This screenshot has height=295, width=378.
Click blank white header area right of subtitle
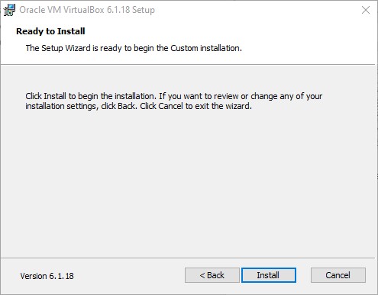(305, 48)
